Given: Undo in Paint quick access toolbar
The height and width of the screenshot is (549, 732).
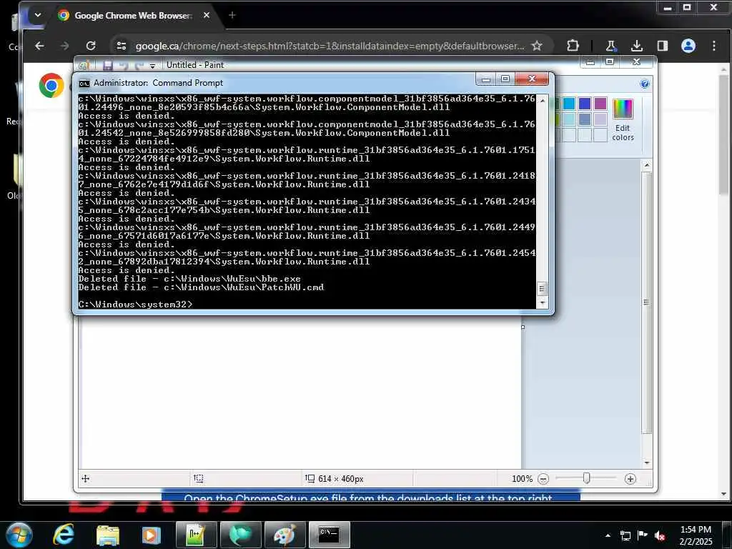Looking at the screenshot, I should click(123, 65).
